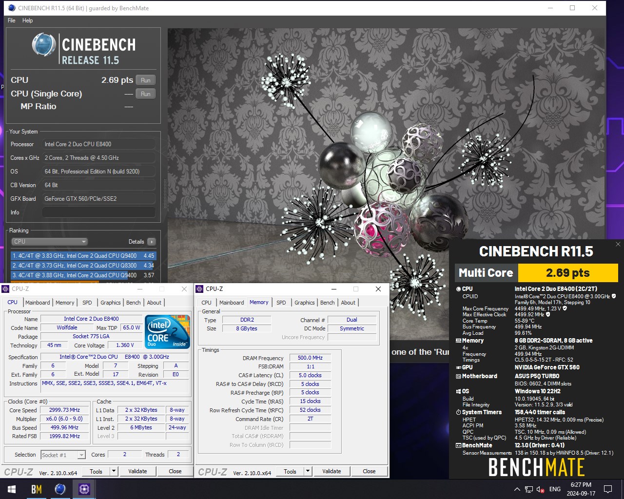Click the ranking Details arrow button
This screenshot has width=624, height=499.
[151, 242]
